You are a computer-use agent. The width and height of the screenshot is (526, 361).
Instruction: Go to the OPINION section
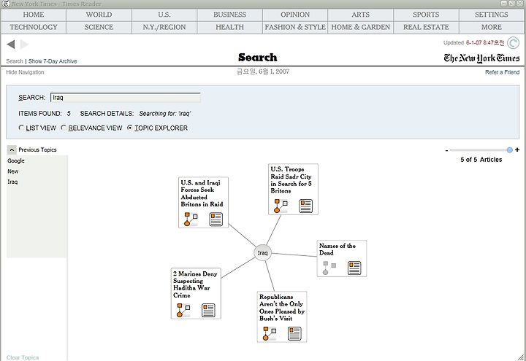(x=295, y=15)
